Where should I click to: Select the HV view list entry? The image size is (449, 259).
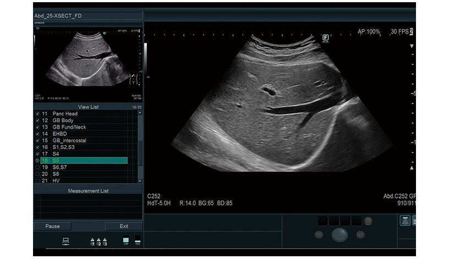pos(57,180)
